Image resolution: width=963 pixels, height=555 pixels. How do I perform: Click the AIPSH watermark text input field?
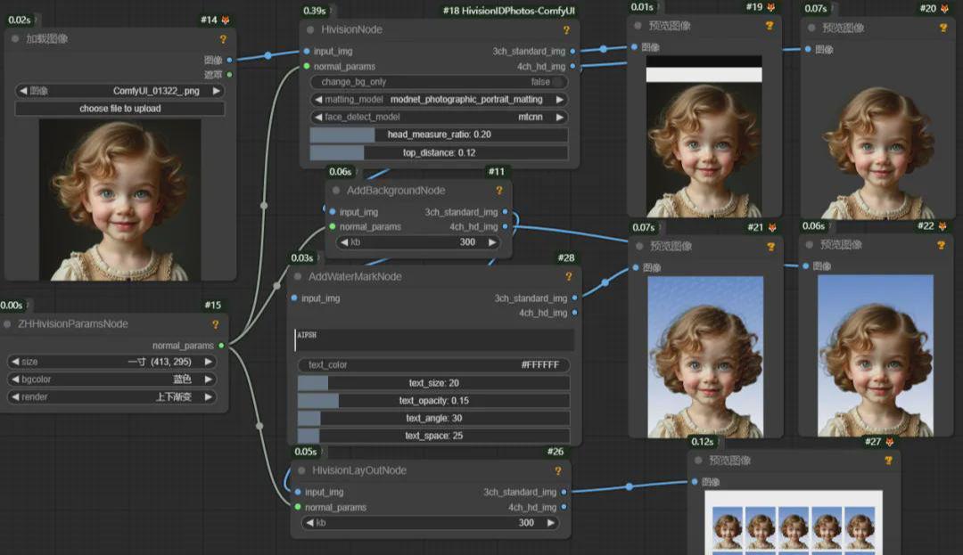pyautogui.click(x=433, y=340)
